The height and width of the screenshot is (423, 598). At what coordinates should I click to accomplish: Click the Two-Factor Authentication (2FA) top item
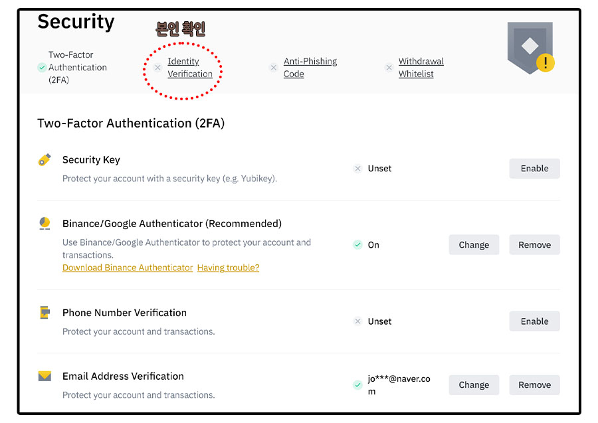coord(78,68)
